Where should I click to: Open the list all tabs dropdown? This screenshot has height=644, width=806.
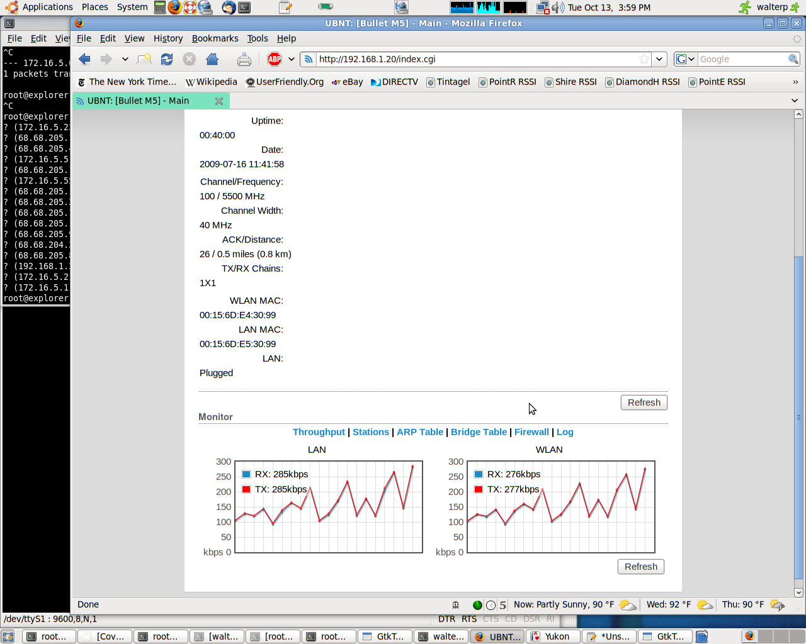click(795, 101)
